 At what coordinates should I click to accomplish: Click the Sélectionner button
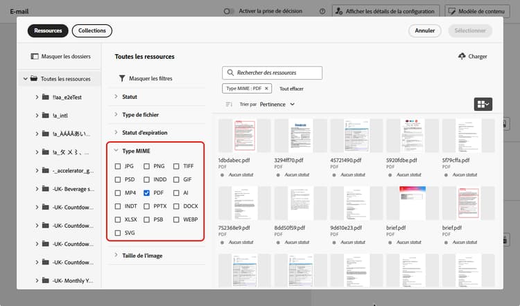[470, 30]
